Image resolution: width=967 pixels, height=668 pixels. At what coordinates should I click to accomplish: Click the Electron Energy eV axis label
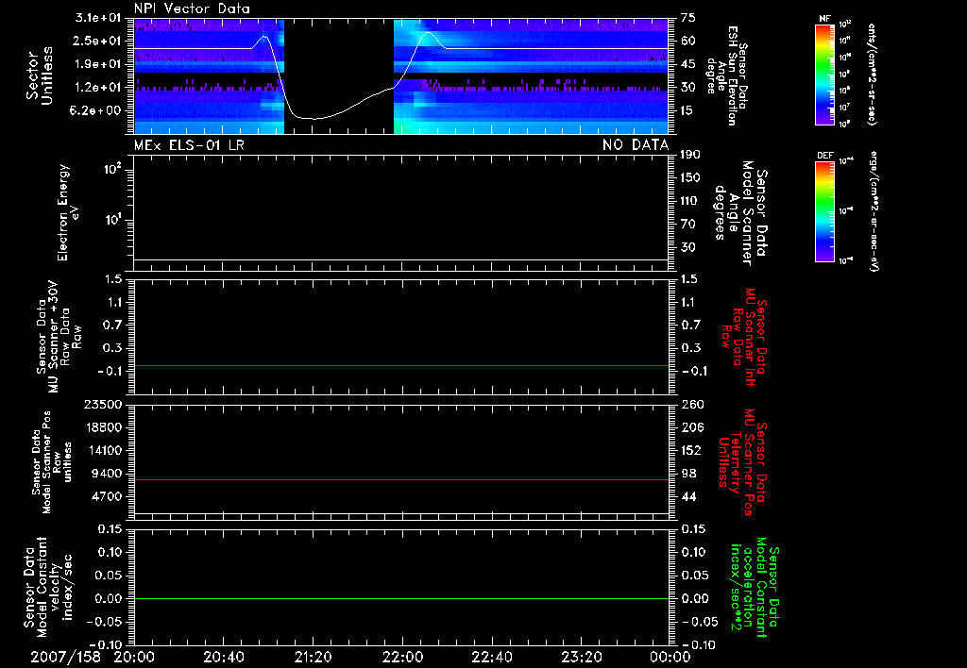pos(68,213)
